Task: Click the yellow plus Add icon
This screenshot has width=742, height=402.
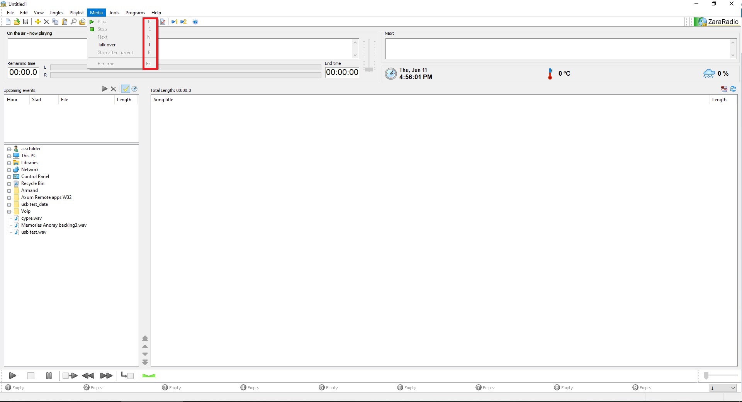Action: pos(38,22)
